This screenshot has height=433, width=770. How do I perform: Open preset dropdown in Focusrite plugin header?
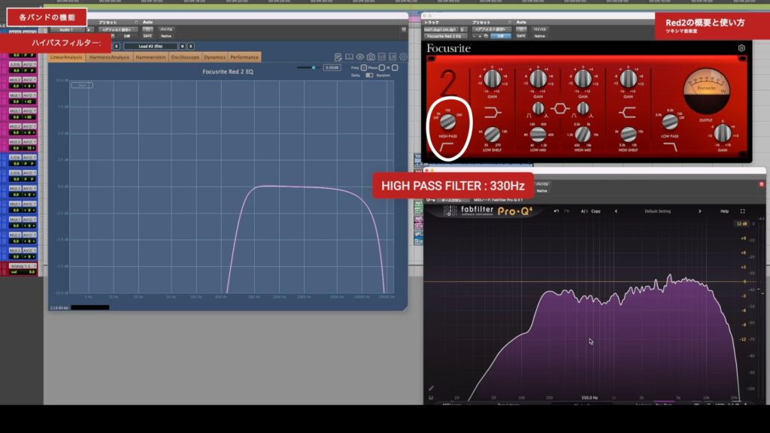point(491,29)
